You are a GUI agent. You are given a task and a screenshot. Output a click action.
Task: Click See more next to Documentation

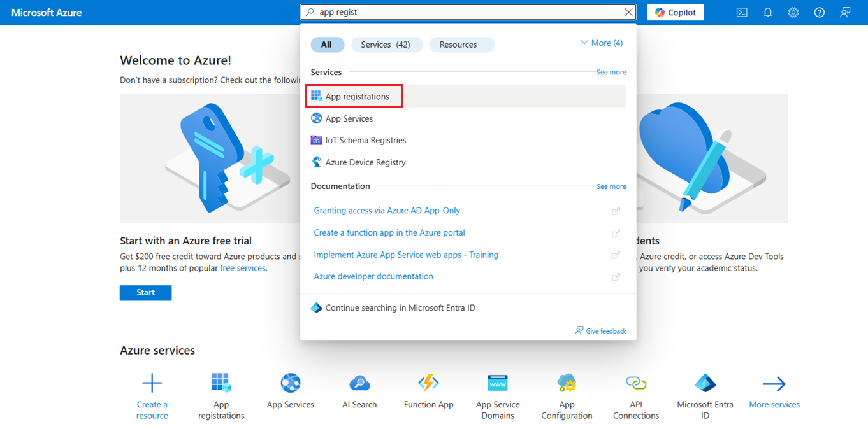pyautogui.click(x=611, y=187)
